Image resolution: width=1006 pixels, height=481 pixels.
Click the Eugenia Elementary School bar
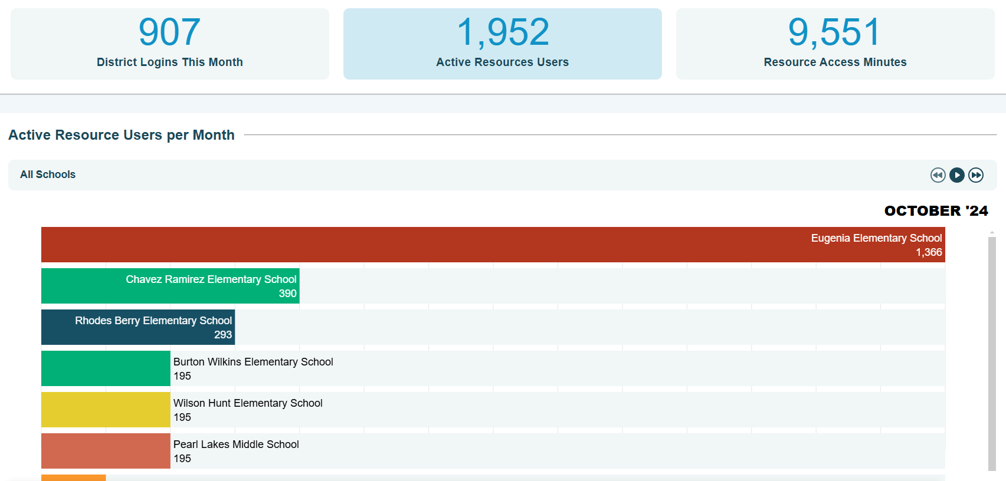tap(493, 245)
